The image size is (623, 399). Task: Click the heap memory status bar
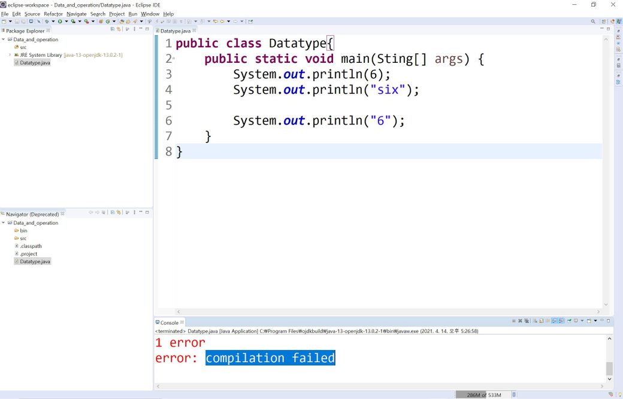click(x=483, y=395)
